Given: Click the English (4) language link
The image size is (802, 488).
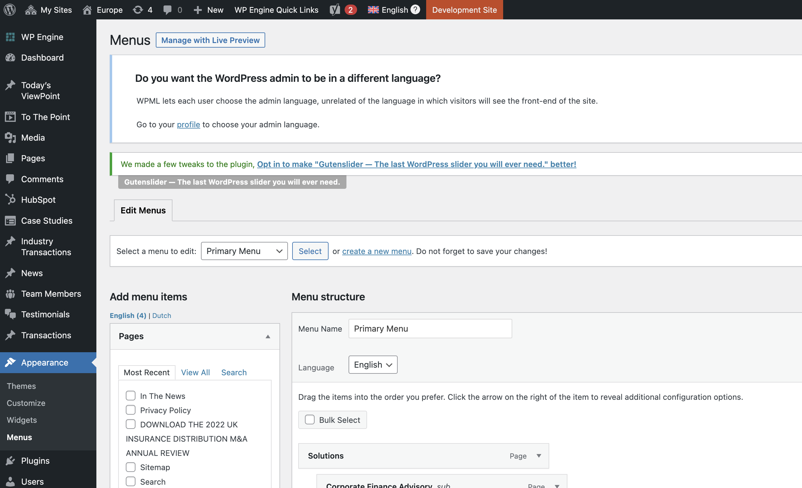Looking at the screenshot, I should pos(128,316).
